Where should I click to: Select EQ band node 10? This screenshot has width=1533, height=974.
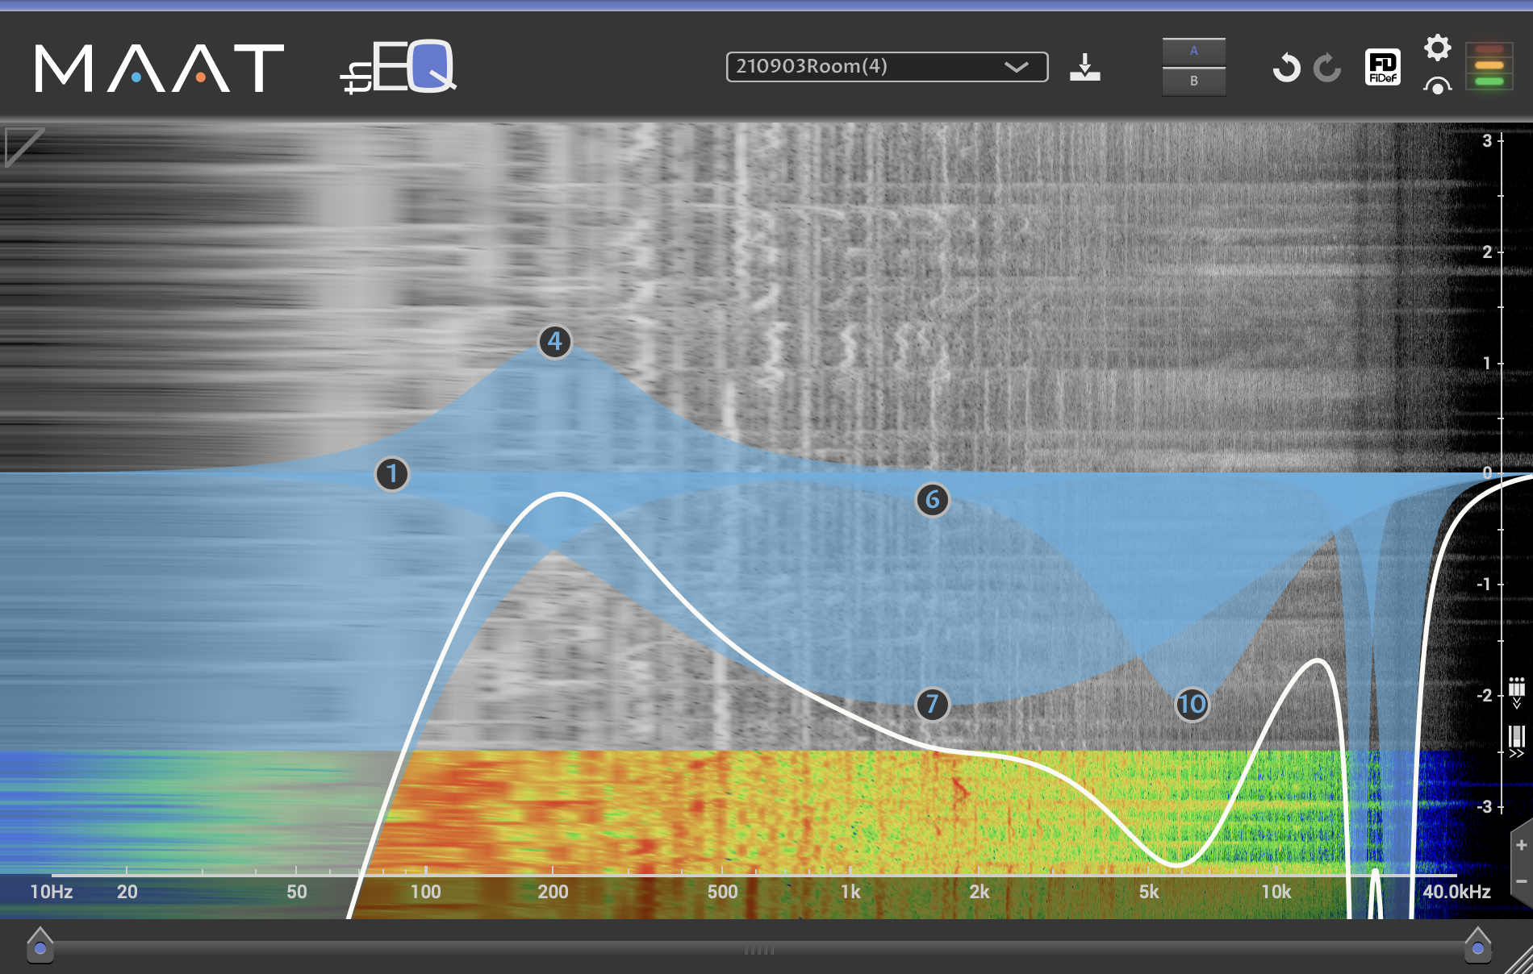click(x=1192, y=705)
